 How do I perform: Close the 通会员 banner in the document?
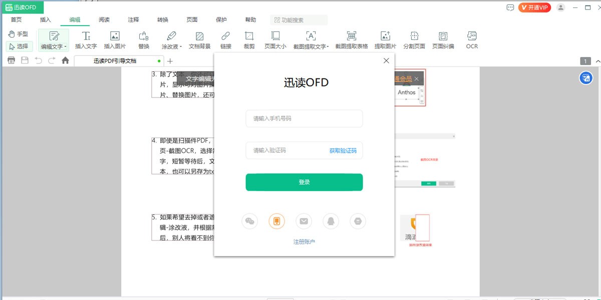point(417,79)
